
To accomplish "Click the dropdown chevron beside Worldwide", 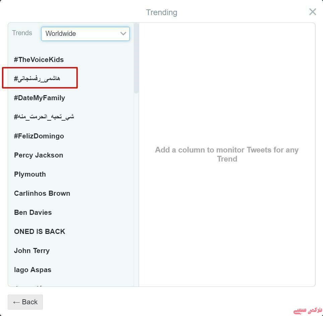I will (123, 34).
